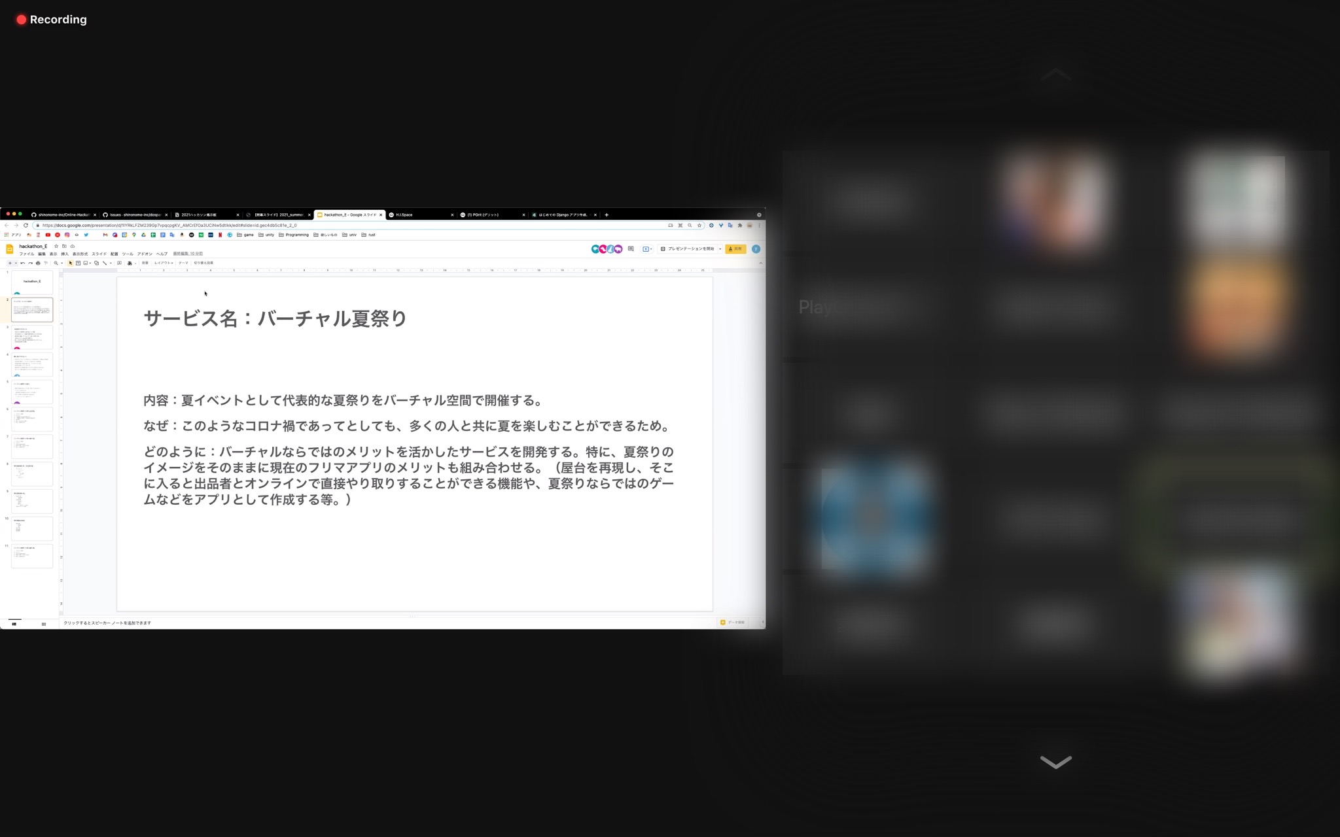This screenshot has width=1340, height=837.
Task: Open the 最終編集 version history link
Action: pyautogui.click(x=188, y=254)
